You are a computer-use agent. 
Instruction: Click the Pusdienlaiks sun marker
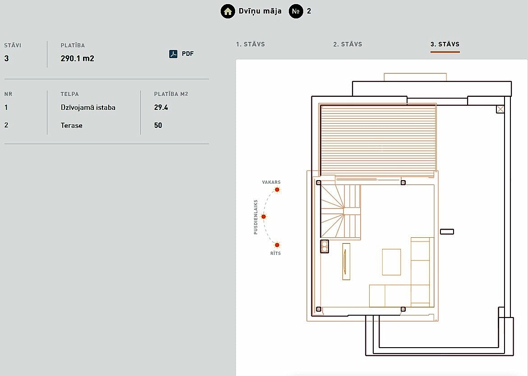click(264, 217)
